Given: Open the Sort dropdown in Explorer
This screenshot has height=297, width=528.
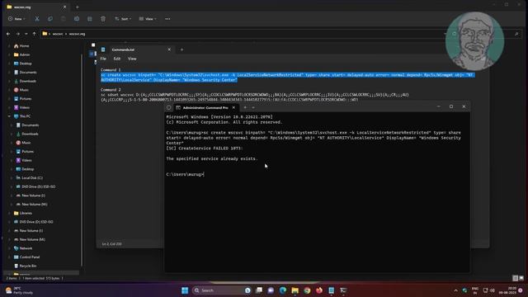Looking at the screenshot, I should (x=123, y=19).
